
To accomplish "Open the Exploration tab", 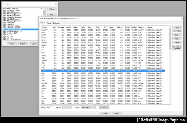I will 57,23.
